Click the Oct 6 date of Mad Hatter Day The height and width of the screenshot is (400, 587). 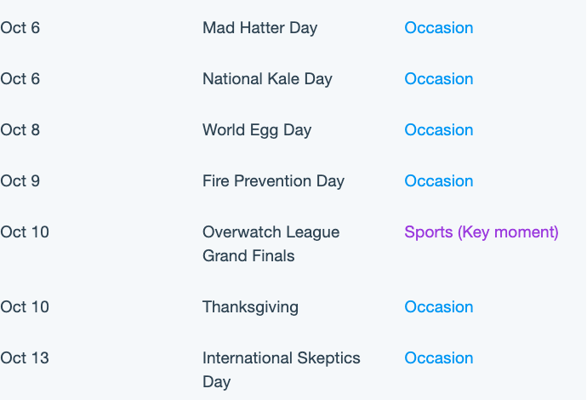[20, 28]
